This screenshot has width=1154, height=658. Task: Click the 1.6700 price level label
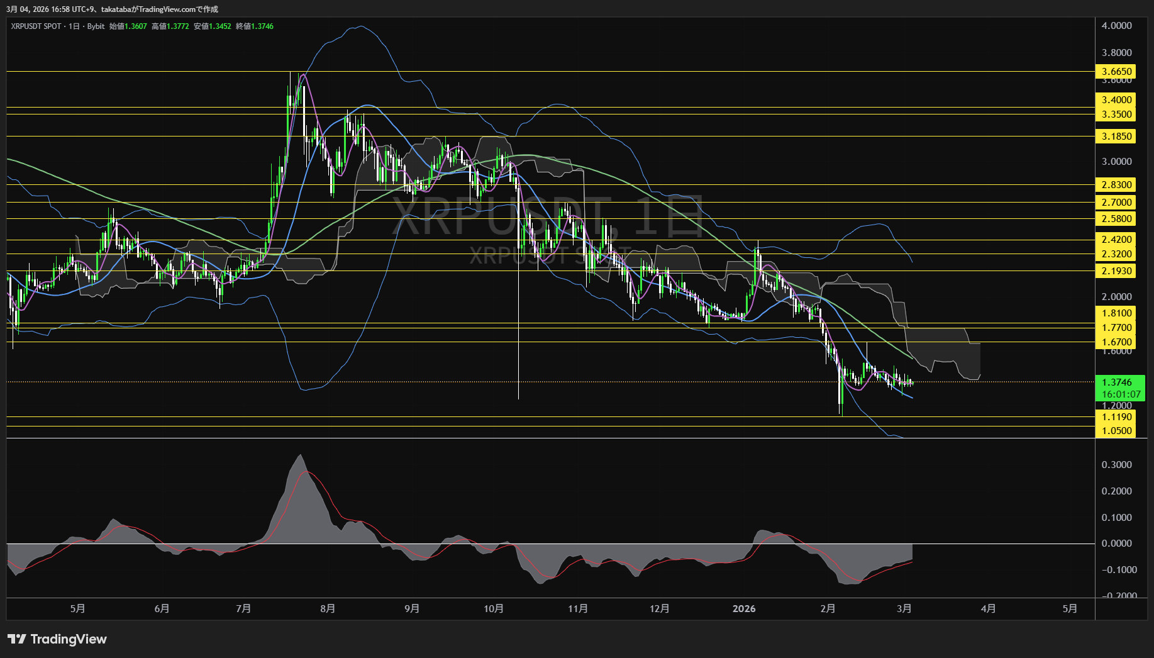[x=1116, y=342]
